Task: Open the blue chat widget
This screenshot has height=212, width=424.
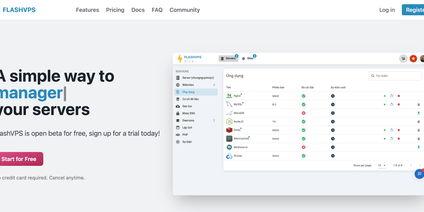Action: click(x=419, y=173)
